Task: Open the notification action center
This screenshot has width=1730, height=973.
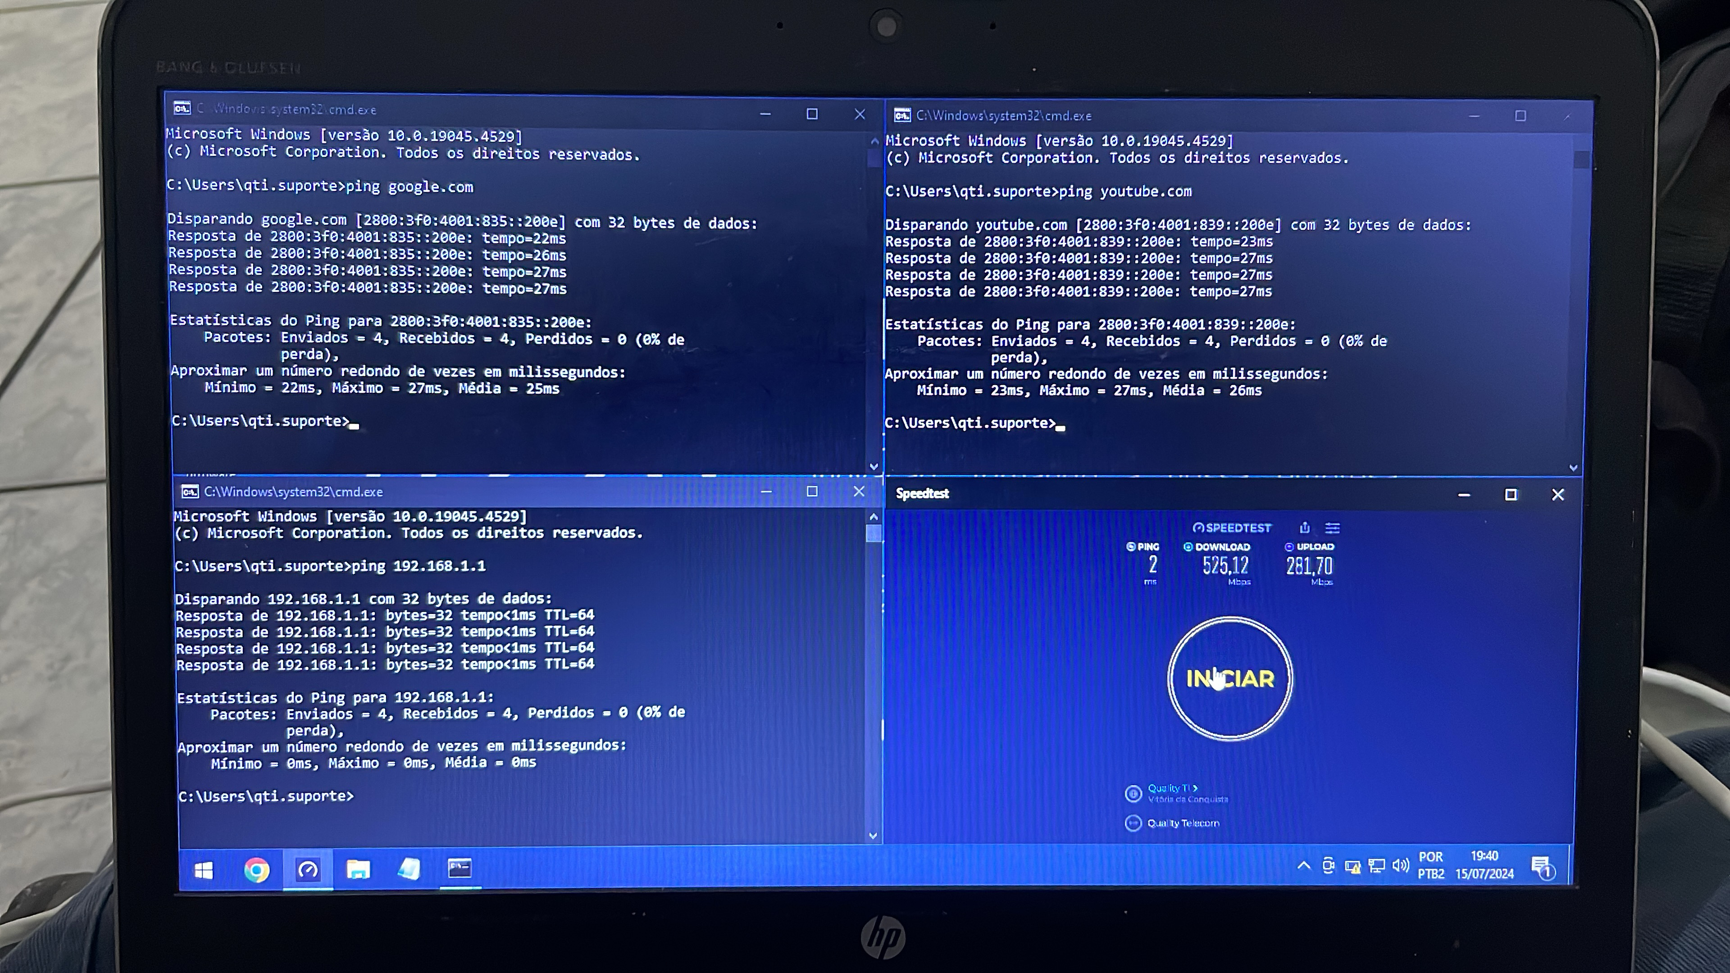Action: 1542,867
